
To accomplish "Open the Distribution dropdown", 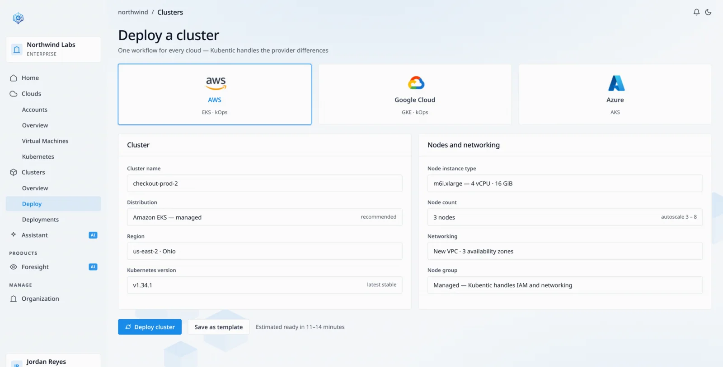I will point(264,217).
